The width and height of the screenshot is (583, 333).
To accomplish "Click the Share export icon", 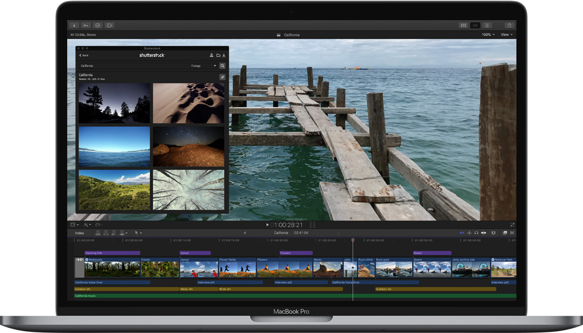I will pos(509,26).
